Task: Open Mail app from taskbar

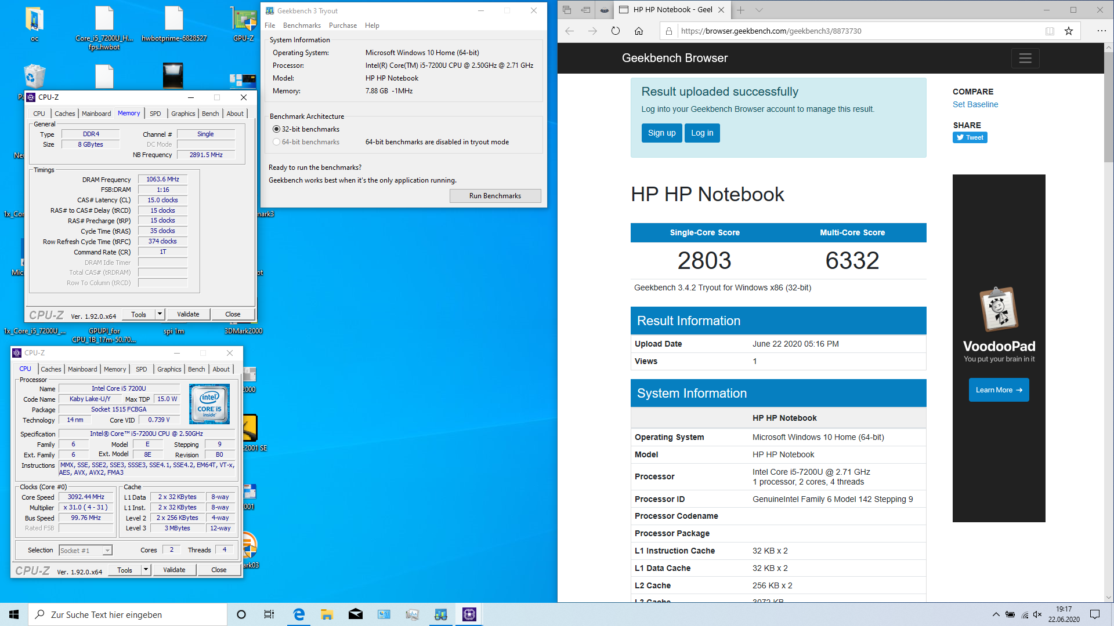Action: click(355, 614)
